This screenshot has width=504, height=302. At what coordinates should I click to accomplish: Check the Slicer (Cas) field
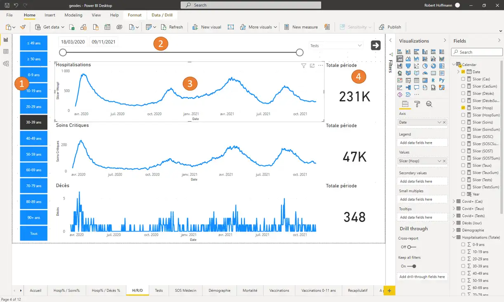pos(463,79)
